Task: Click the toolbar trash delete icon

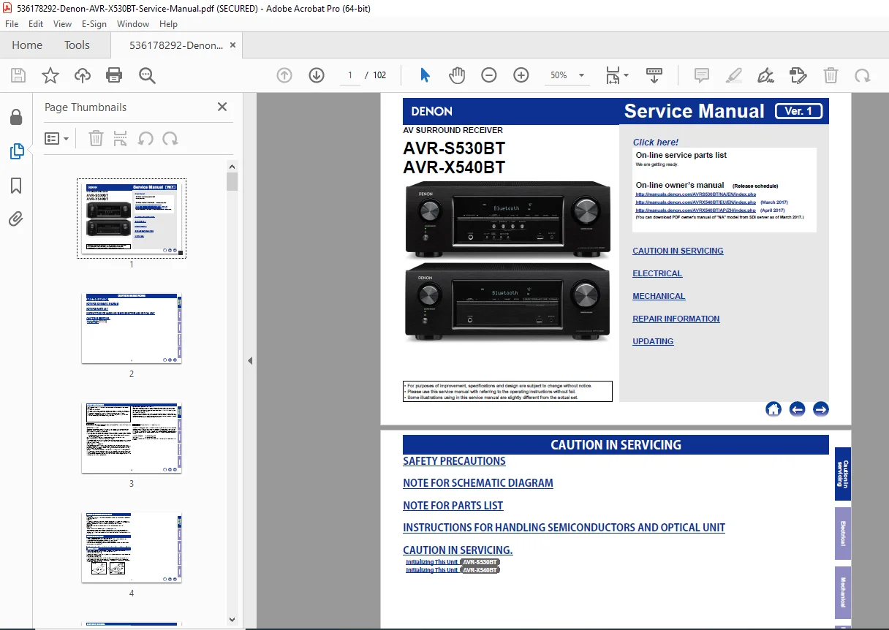Action: (x=831, y=75)
